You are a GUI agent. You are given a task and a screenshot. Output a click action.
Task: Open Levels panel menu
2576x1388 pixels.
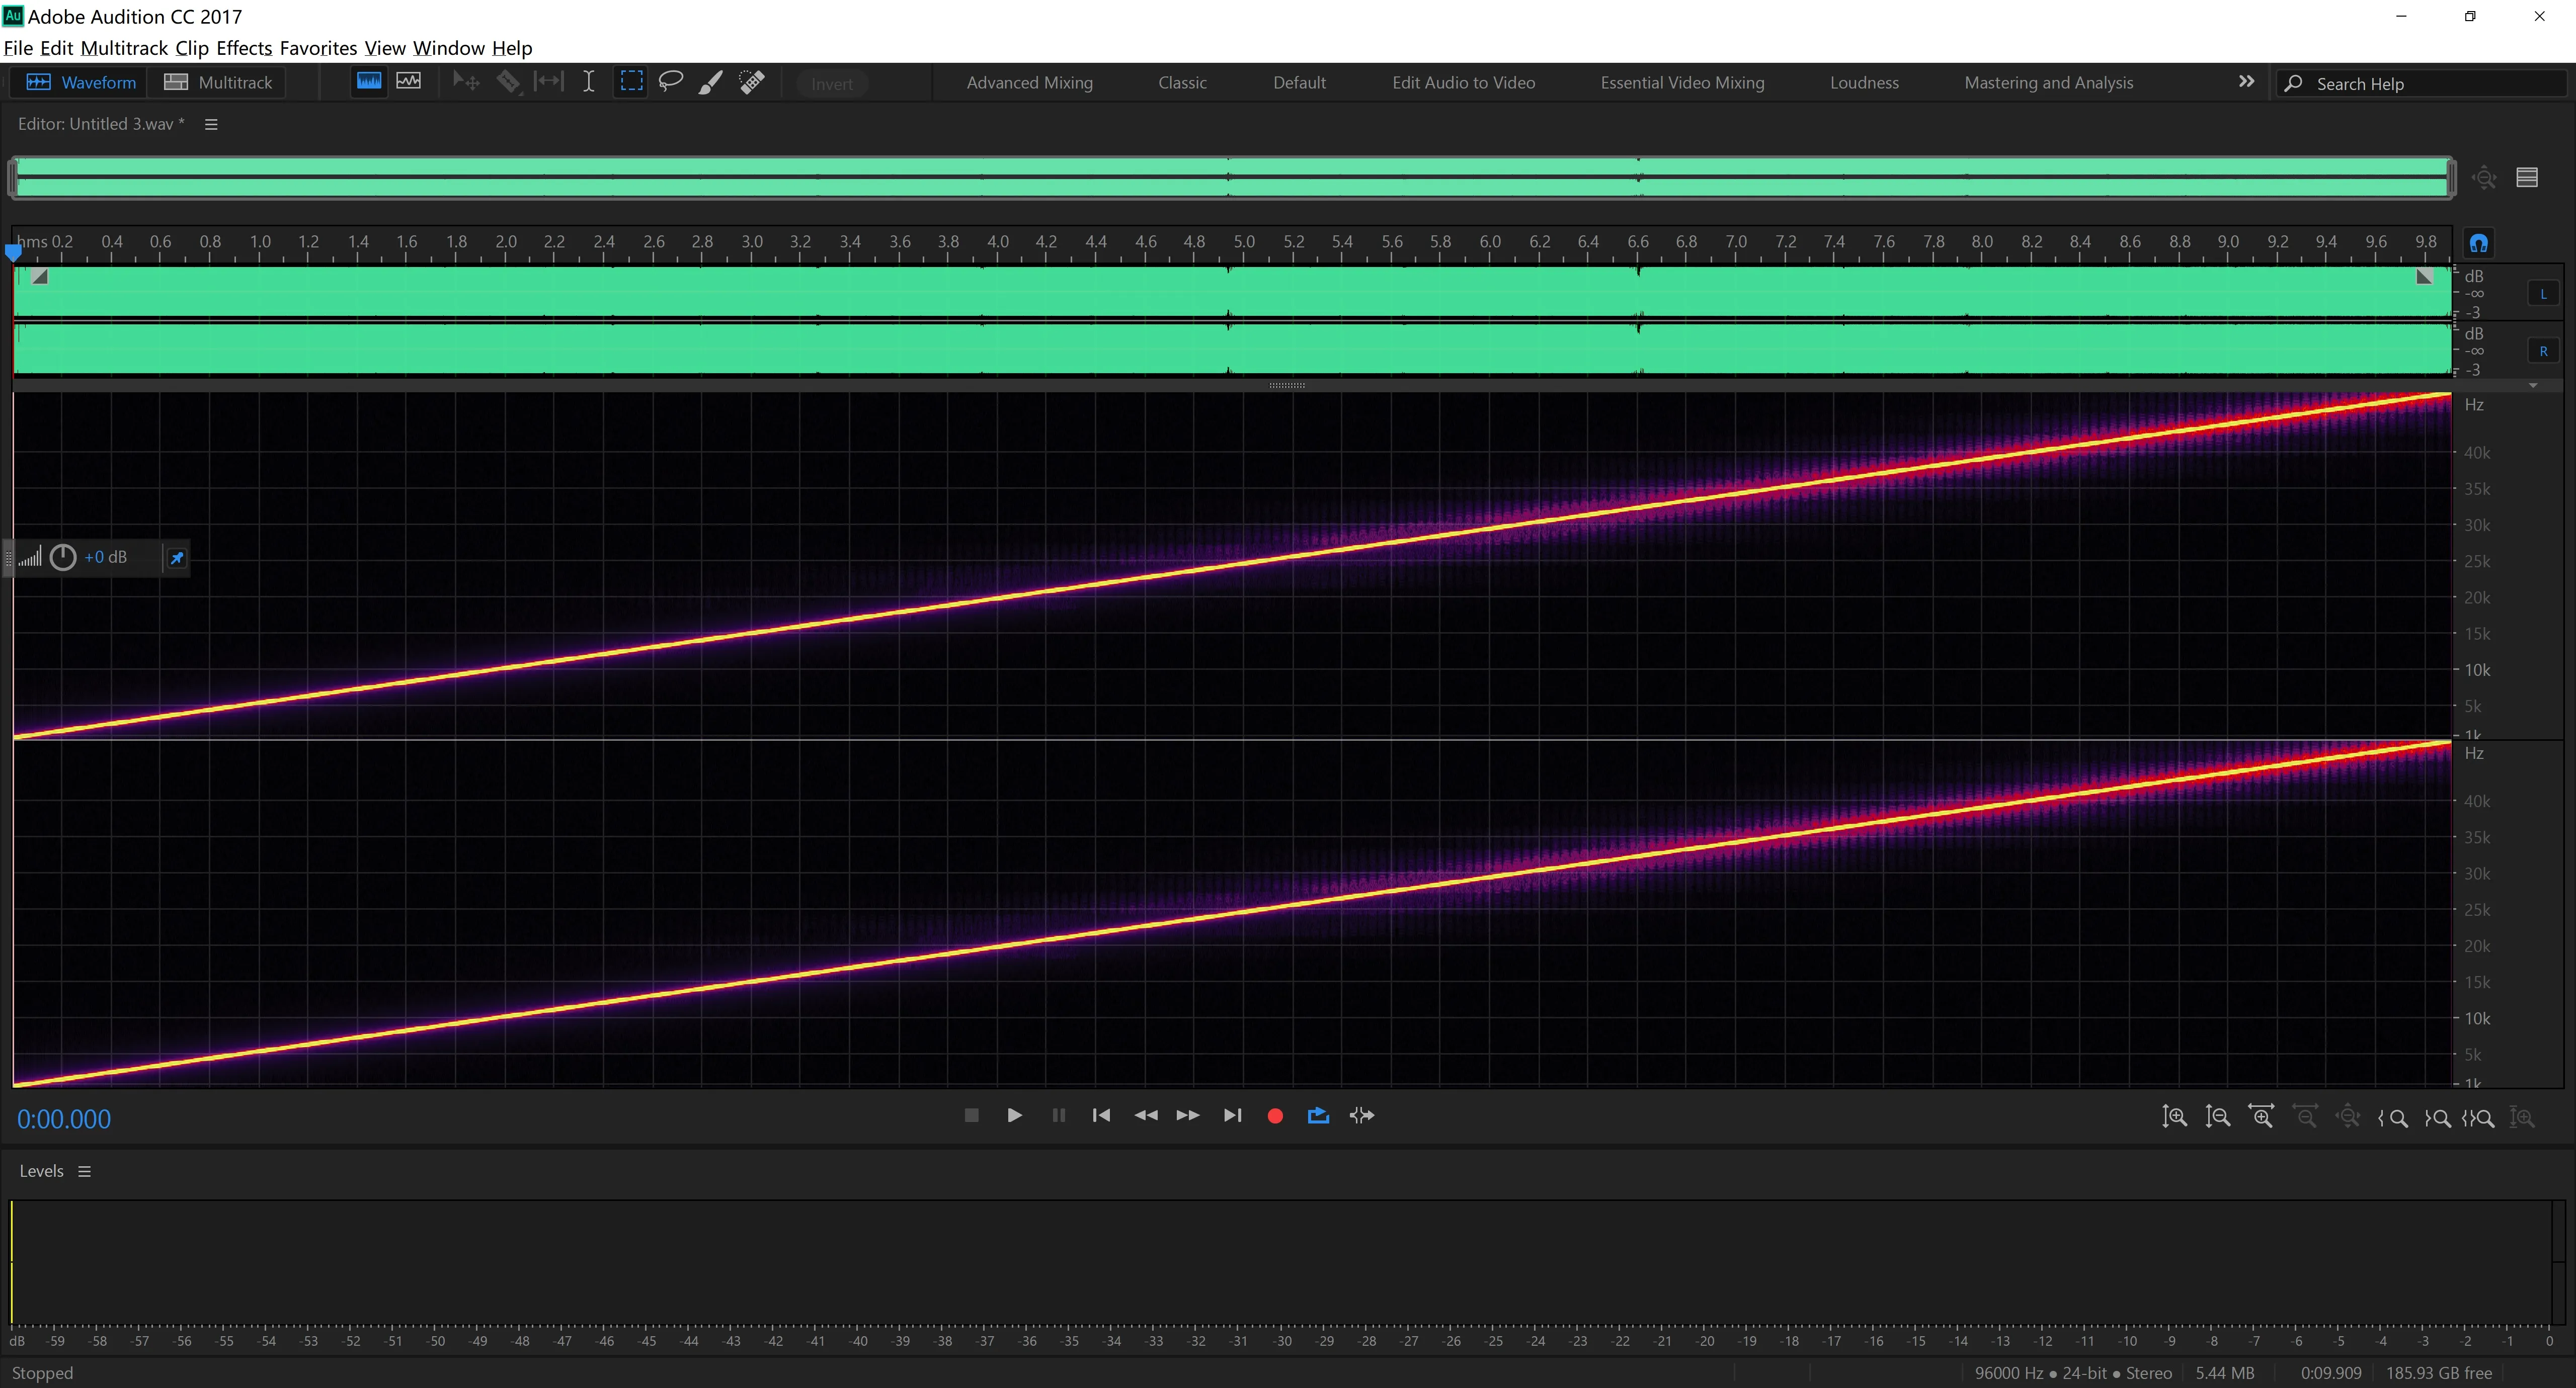pyautogui.click(x=85, y=1171)
